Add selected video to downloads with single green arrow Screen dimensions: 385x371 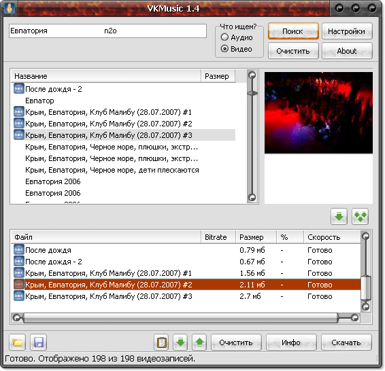pos(339,217)
